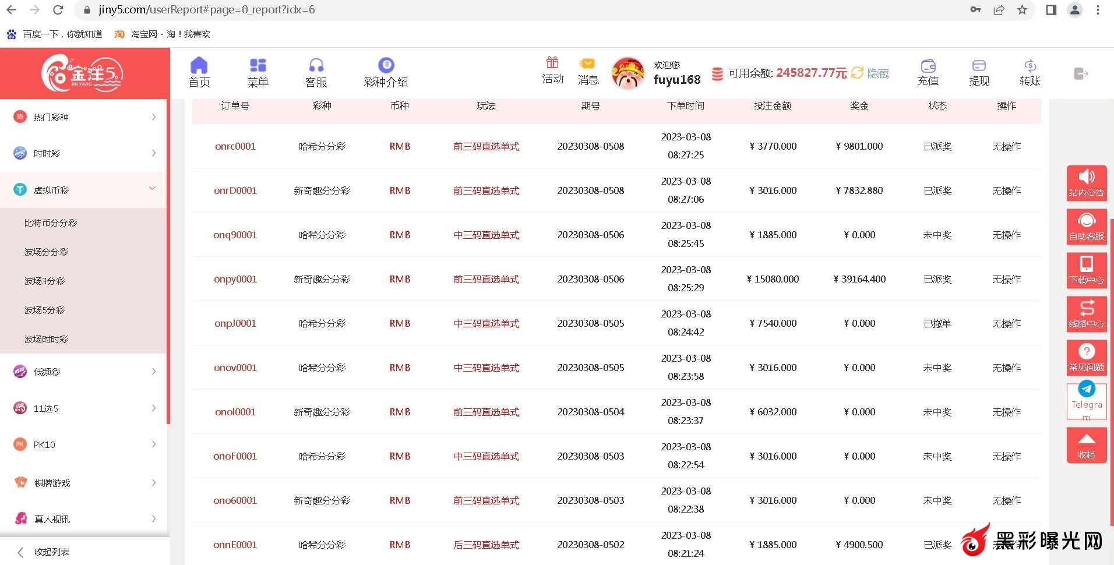Go to 首页 home tab
1114x565 pixels.
pos(199,72)
